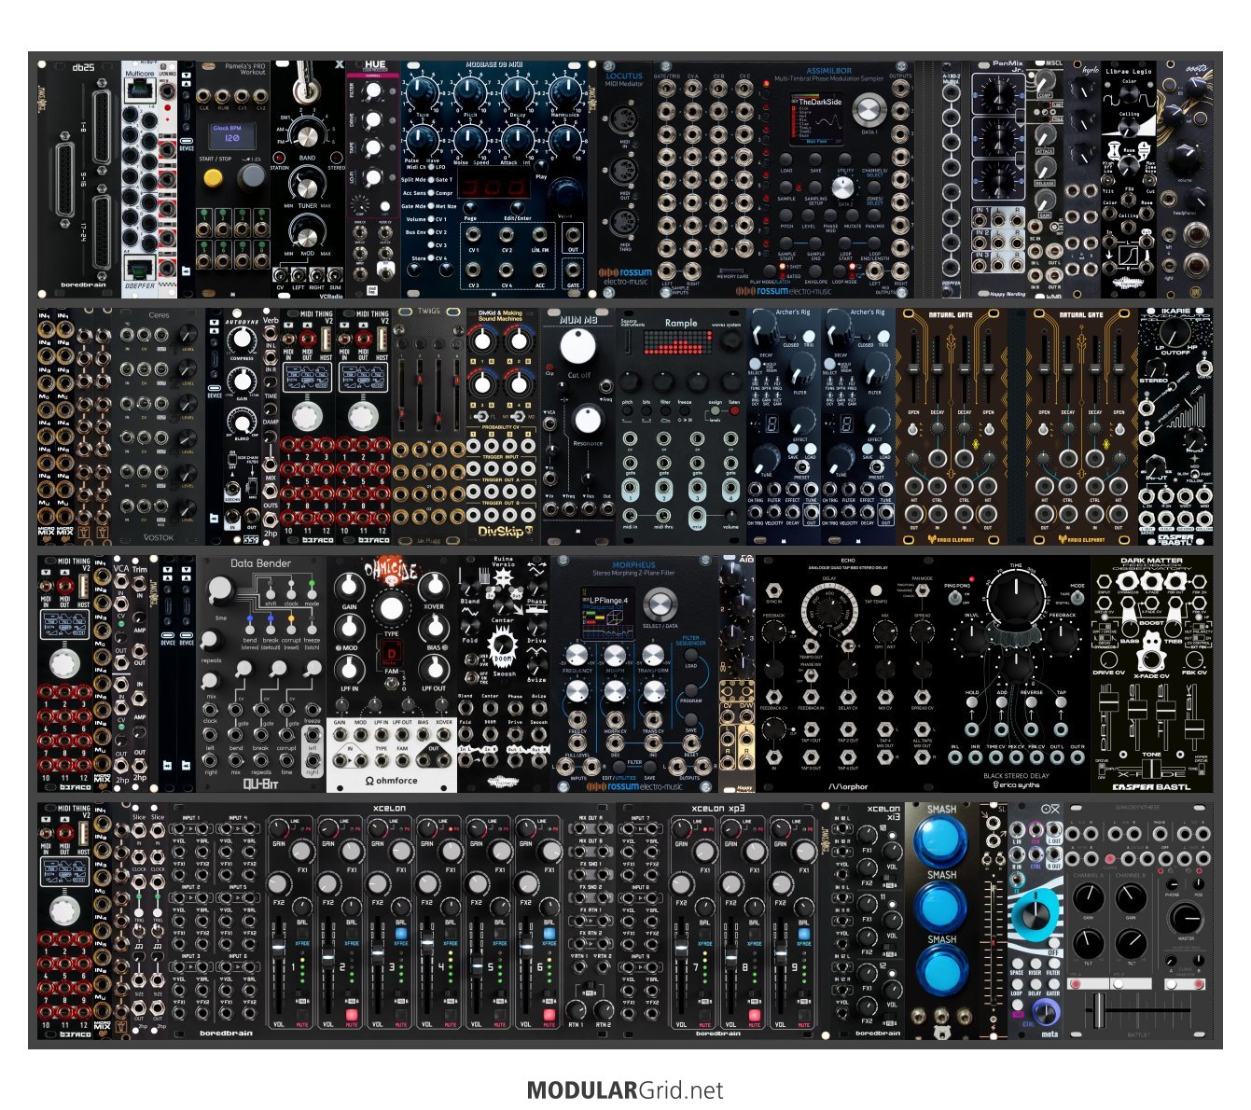Click the FREQUENCY knob on Morpheus
Screen dimensions: 1251x1110
coord(577,656)
